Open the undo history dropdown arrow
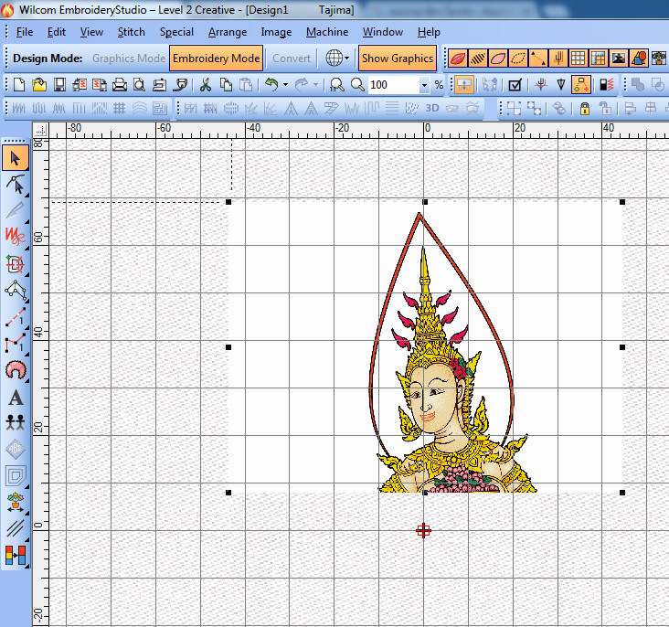669x627 pixels. pyautogui.click(x=285, y=84)
